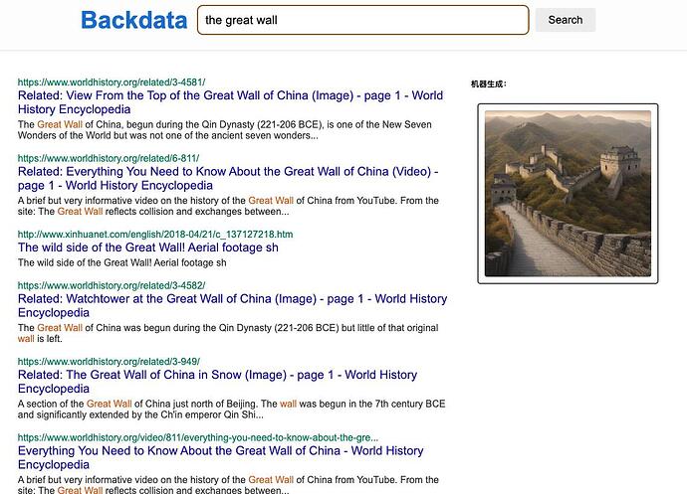Focus the search box containing "the great wall"
This screenshot has width=687, height=494.
click(x=362, y=20)
